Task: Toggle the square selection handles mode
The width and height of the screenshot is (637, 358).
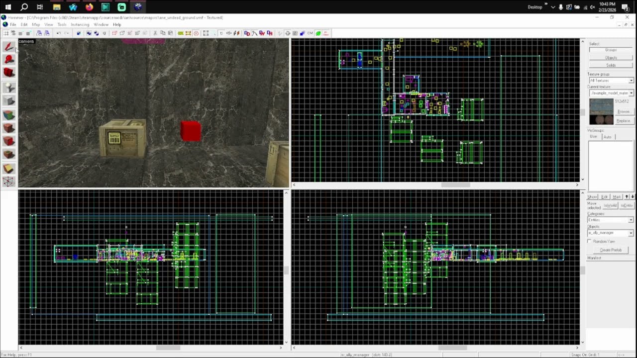Action: (206, 33)
